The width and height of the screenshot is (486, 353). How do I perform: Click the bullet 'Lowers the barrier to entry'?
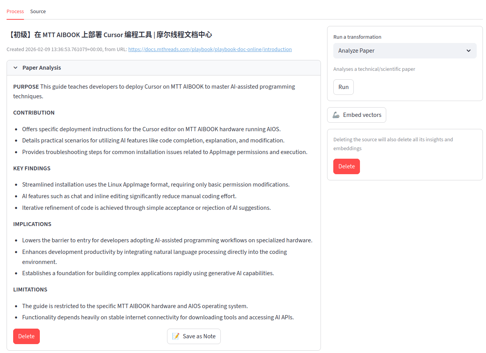[x=167, y=240]
